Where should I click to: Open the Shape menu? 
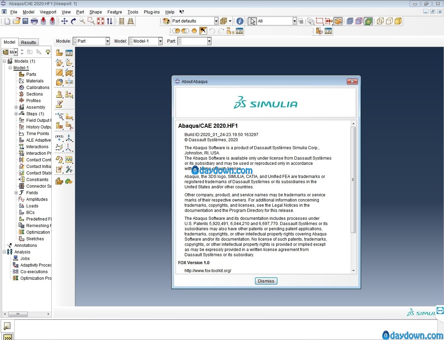click(95, 12)
